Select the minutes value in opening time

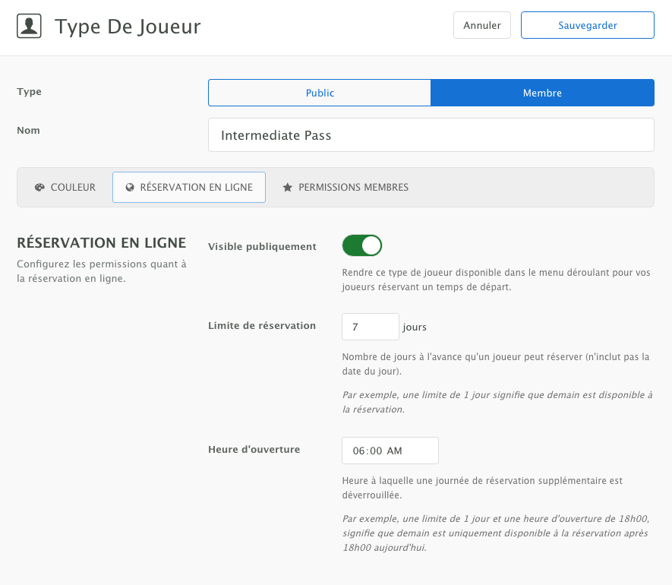pos(376,451)
